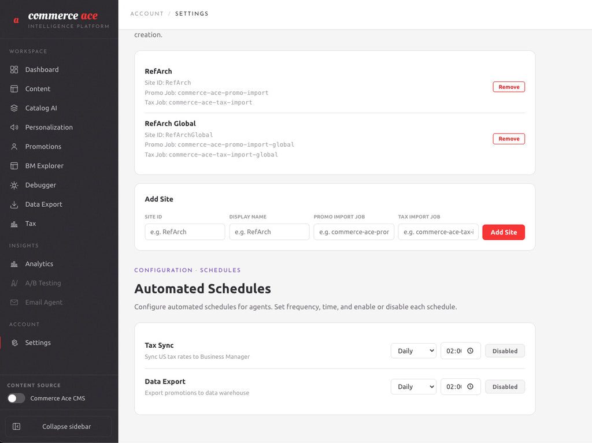Focus the Display Name input field

tap(269, 232)
